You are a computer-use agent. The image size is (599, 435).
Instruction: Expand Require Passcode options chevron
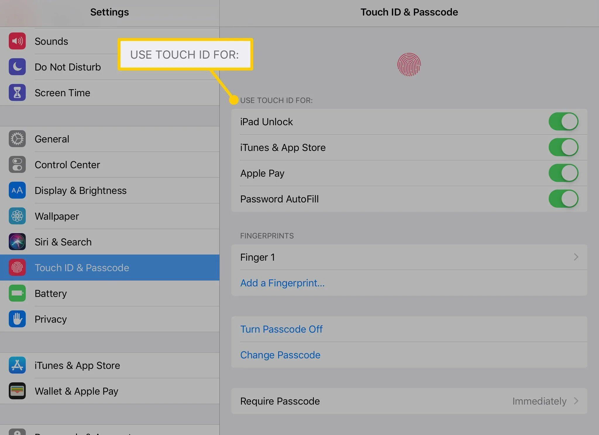pos(576,401)
